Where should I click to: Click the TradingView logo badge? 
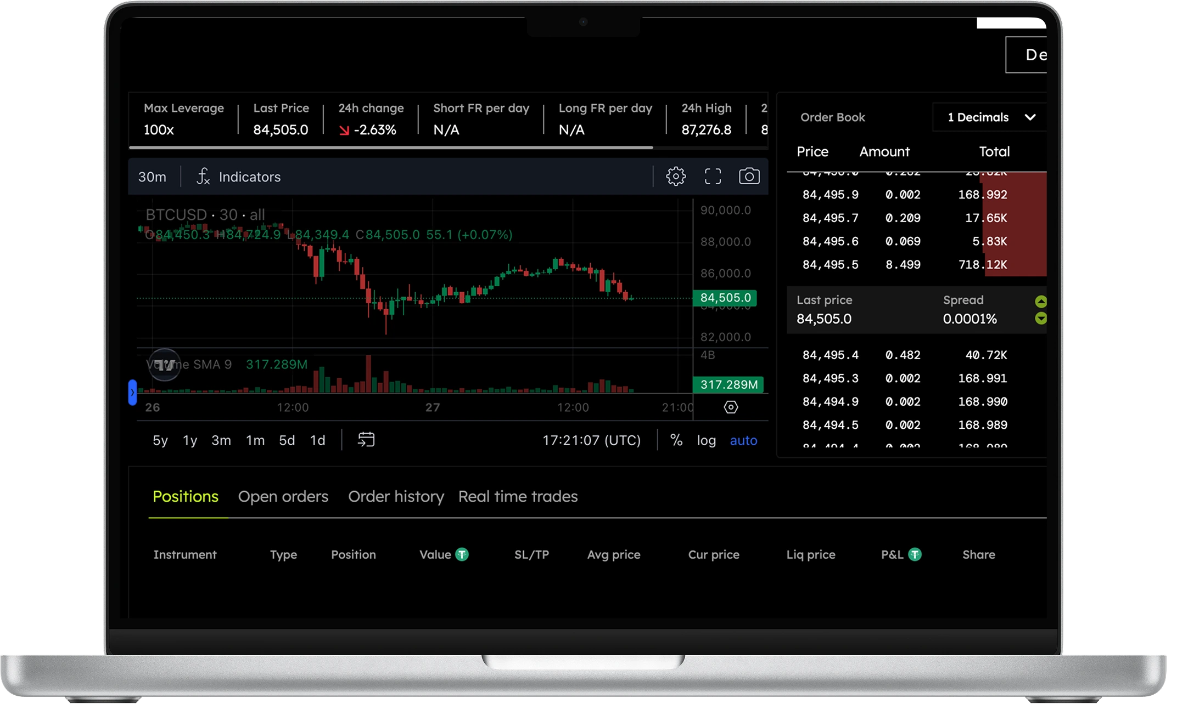coord(165,365)
